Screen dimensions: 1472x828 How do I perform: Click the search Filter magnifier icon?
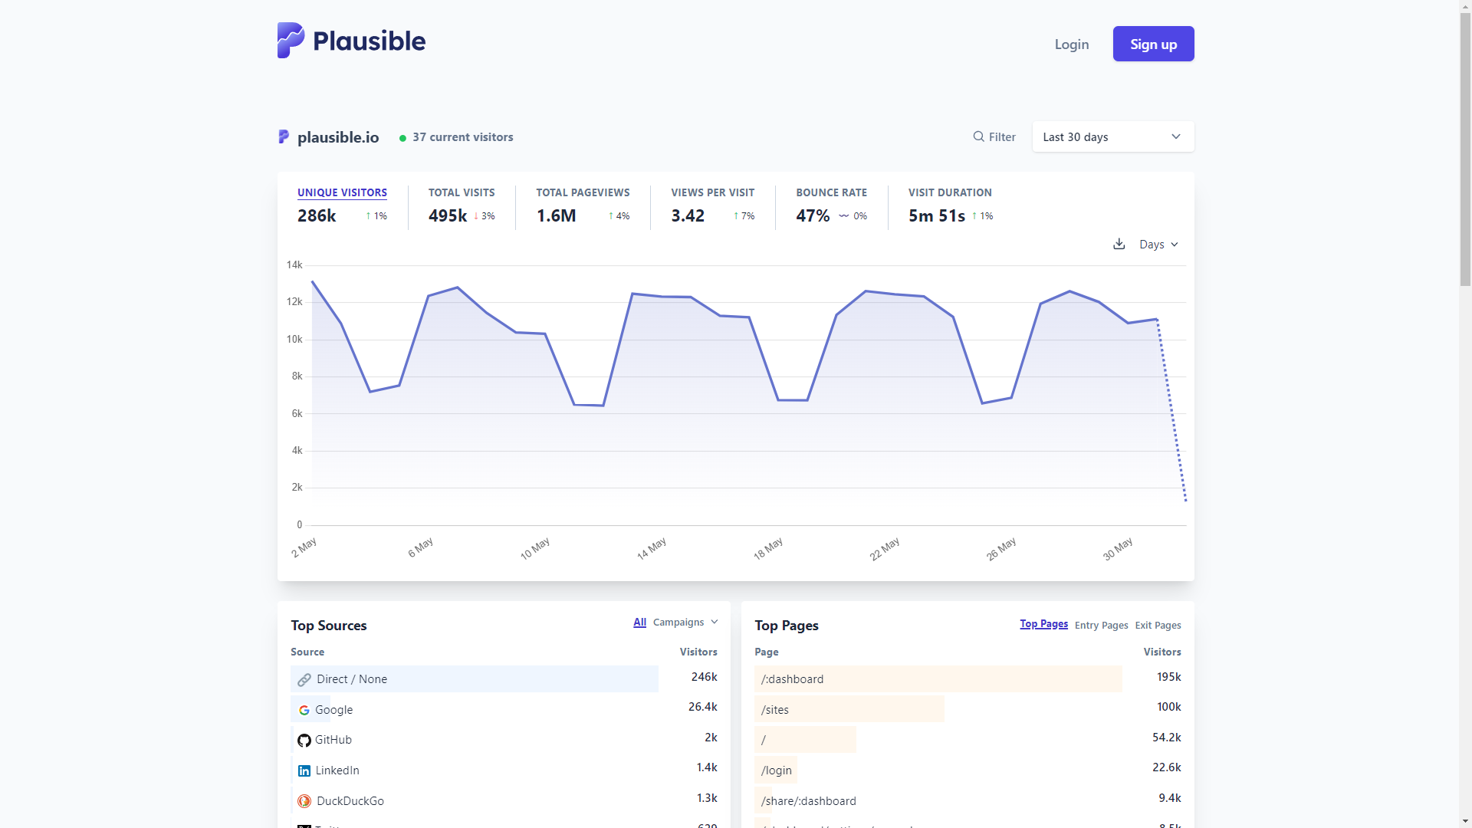(979, 136)
